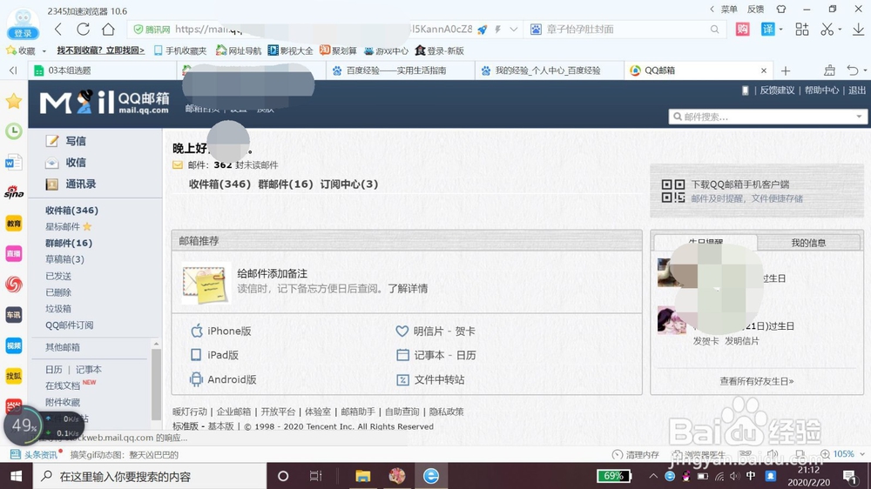Expand the 收藏 favorites dropdown arrow

44,51
